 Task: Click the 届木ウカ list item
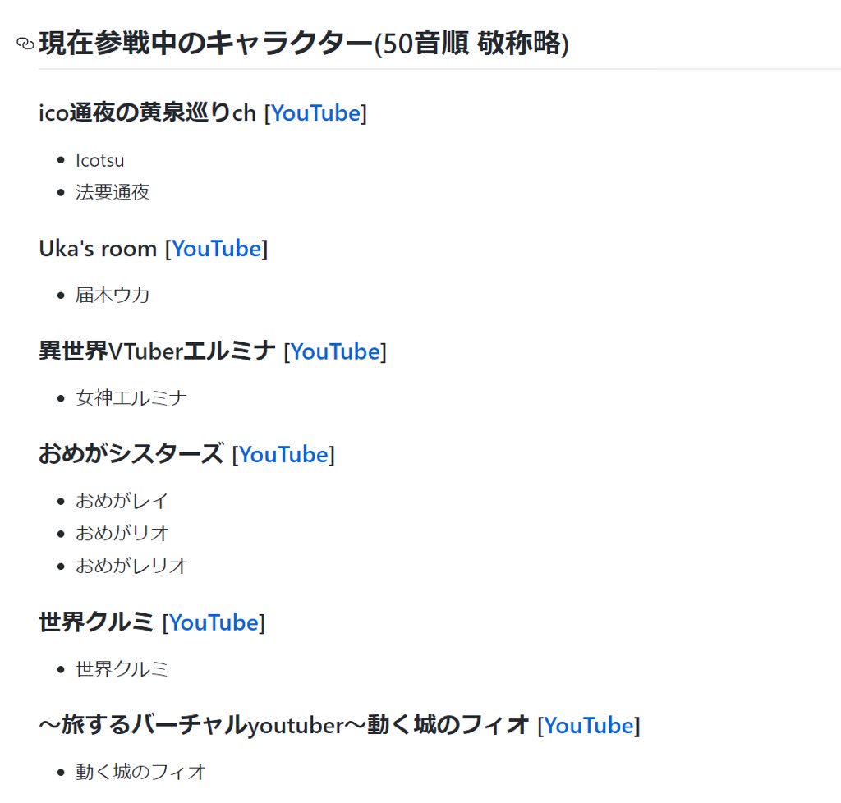pyautogui.click(x=113, y=295)
